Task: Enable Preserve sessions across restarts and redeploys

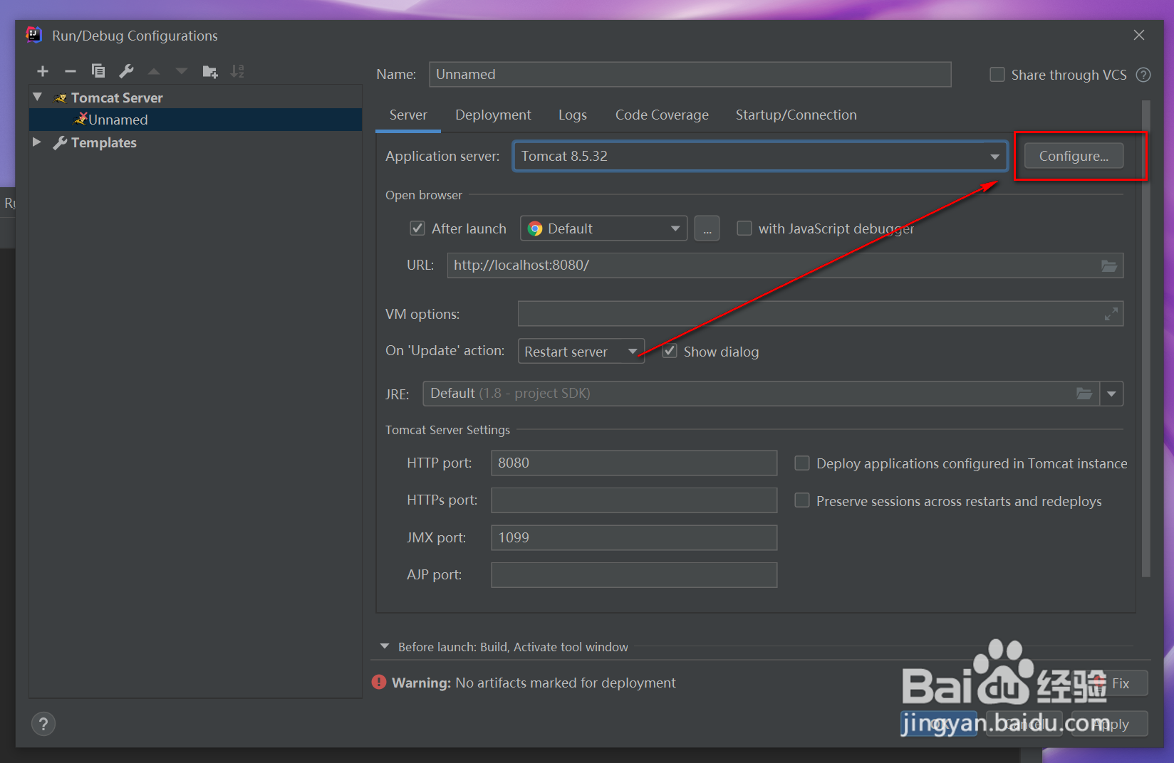Action: click(802, 501)
